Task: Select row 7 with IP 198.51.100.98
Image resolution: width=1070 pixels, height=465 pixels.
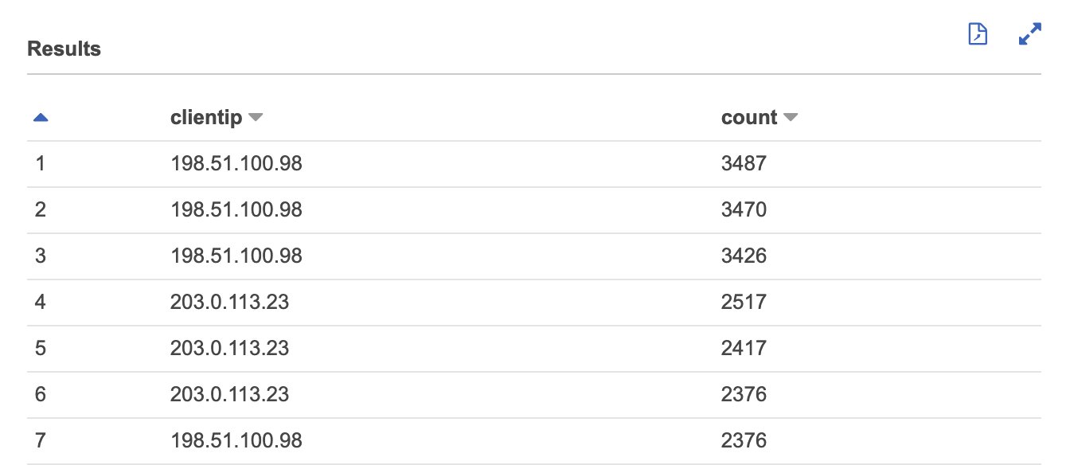Action: tap(534, 440)
